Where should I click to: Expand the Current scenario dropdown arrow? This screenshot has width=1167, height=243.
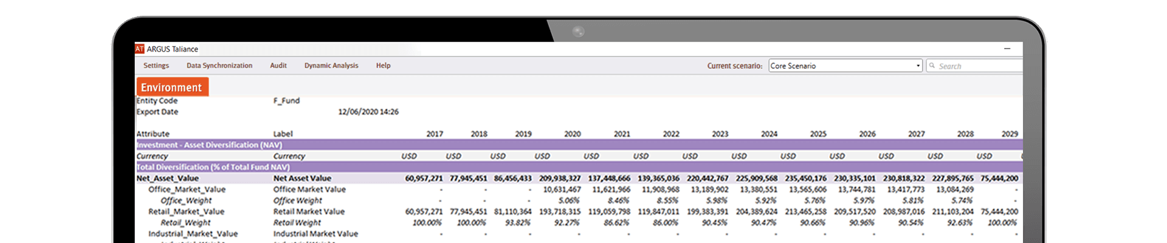918,66
